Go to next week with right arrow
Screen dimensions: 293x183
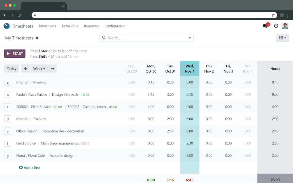tap(52, 69)
